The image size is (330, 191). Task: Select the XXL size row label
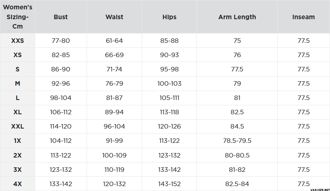(18, 127)
